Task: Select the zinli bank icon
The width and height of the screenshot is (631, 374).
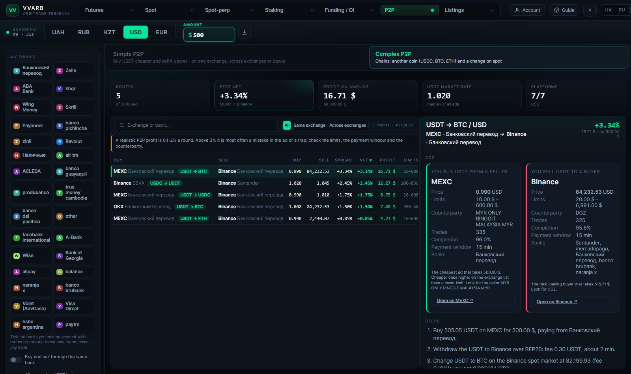Action: pyautogui.click(x=17, y=142)
